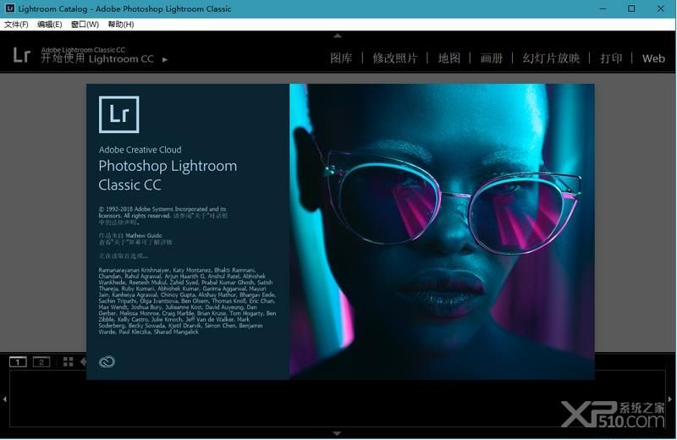Switch to the Web module
The height and width of the screenshot is (440, 677).
coord(653,58)
